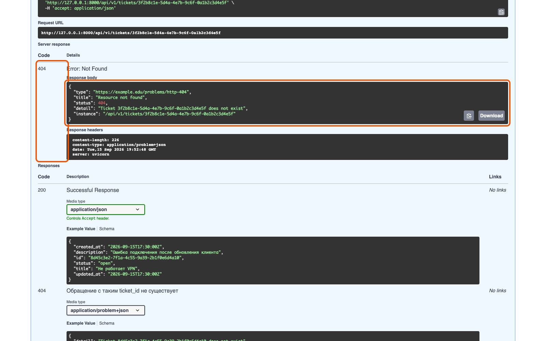The height and width of the screenshot is (341, 546).
Task: Click the "detail" line in response body
Action: tap(161, 108)
